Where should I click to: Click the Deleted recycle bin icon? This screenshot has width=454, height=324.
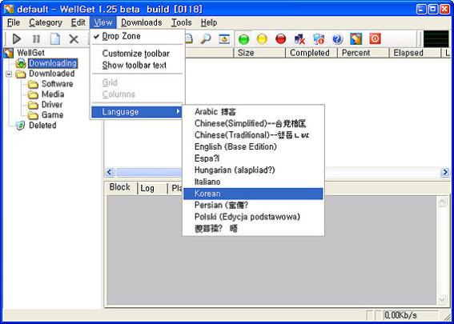[21, 126]
